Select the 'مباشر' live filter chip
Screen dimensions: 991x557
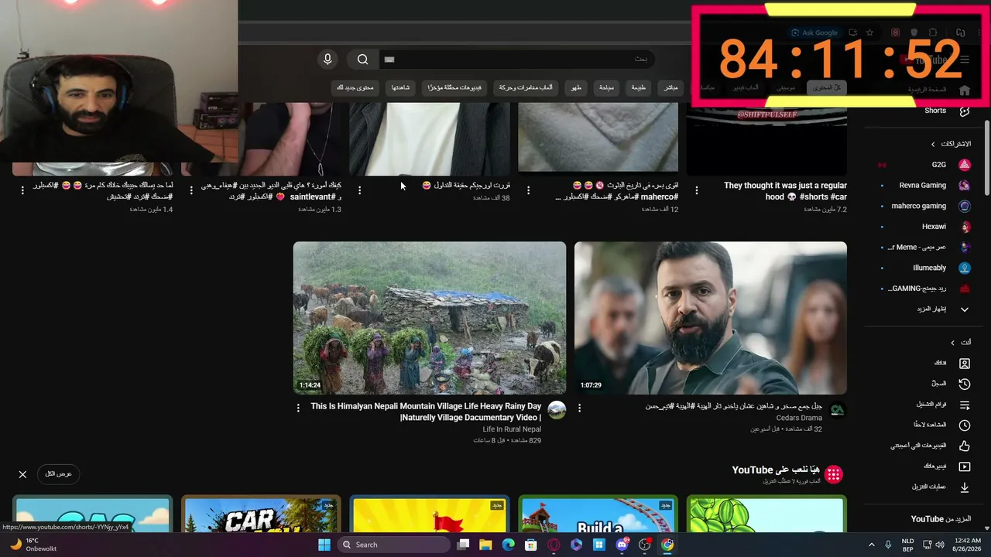(x=670, y=87)
